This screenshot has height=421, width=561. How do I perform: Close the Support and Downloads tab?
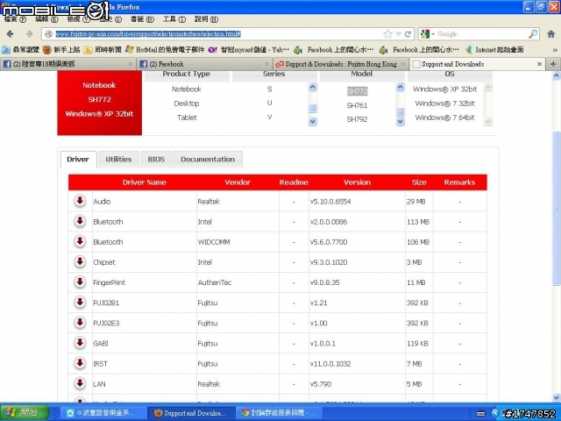pos(540,64)
